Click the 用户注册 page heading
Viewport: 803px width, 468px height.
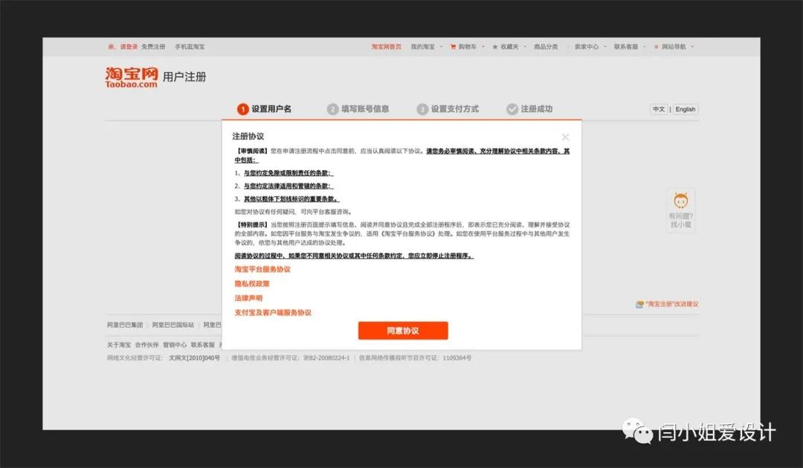(184, 77)
